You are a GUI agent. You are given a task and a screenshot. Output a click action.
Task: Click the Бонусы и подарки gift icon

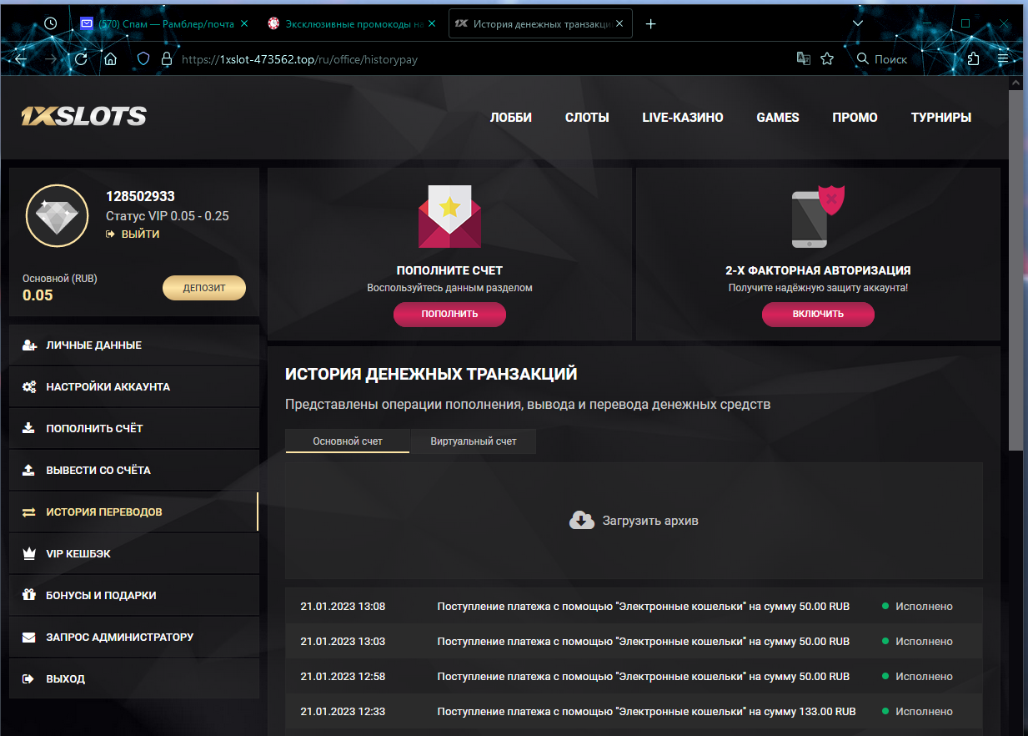click(x=29, y=596)
